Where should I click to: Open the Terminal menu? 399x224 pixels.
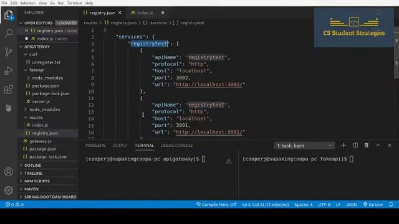click(x=75, y=3)
